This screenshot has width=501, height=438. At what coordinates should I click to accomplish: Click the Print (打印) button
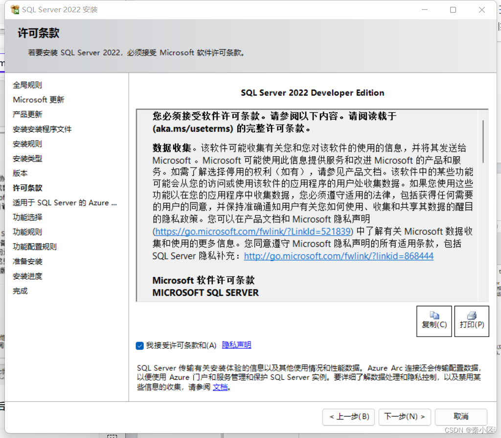pyautogui.click(x=472, y=321)
